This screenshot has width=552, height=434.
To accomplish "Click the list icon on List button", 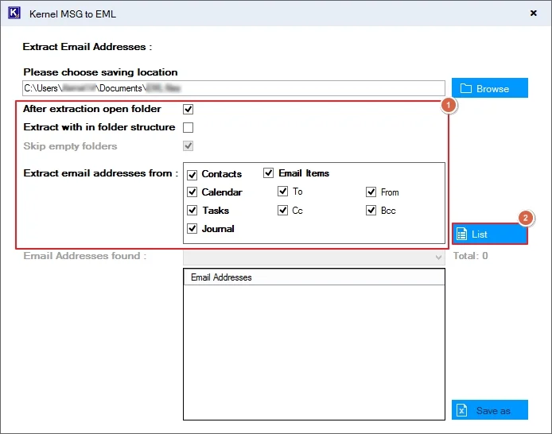I will [462, 234].
